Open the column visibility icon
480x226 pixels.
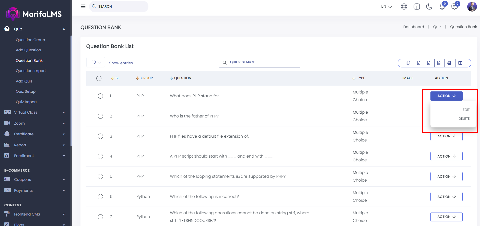tap(460, 63)
